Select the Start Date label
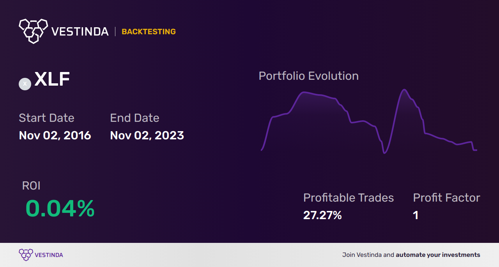499x267 pixels. pyautogui.click(x=46, y=118)
